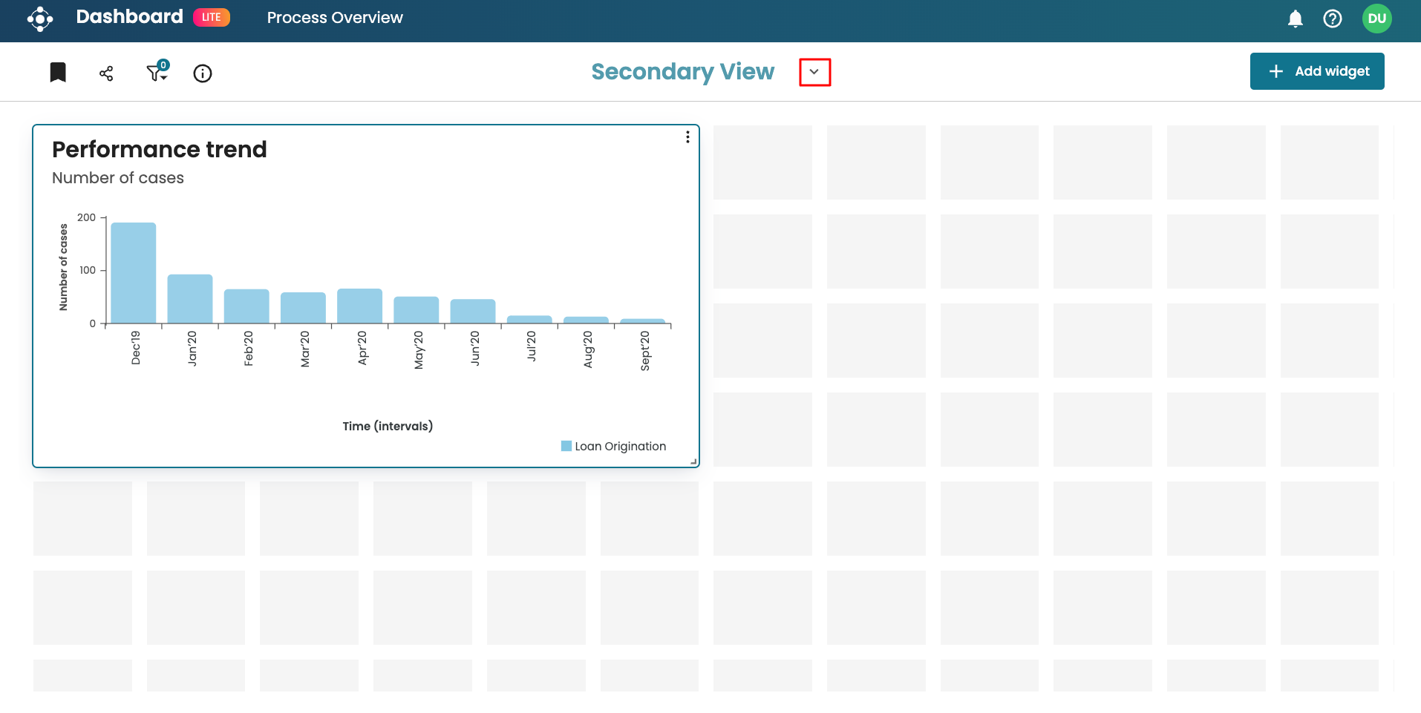Click the info circle icon
The width and height of the screenshot is (1421, 713).
coord(203,73)
